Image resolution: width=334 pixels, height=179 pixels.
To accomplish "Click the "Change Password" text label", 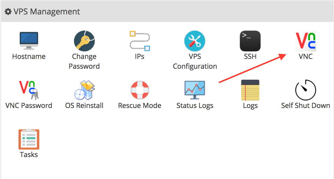I will coord(84,61).
